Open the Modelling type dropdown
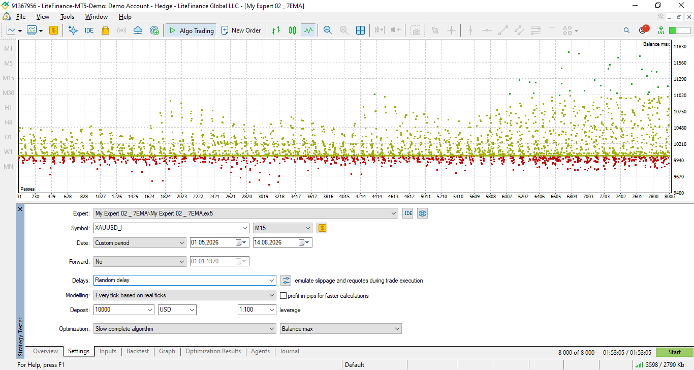The width and height of the screenshot is (694, 370). tap(185, 295)
